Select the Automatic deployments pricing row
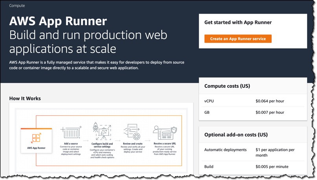The image size is (317, 180). [253, 153]
